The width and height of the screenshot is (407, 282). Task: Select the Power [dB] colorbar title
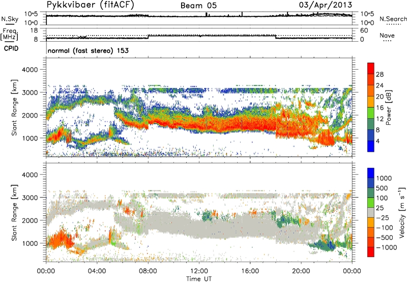[388, 107]
